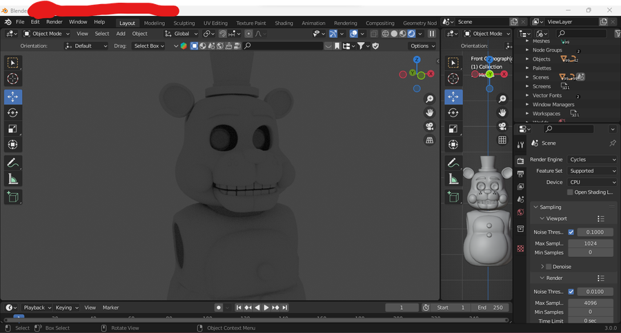
Task: Open the Render Engine Cycles dropdown
Action: [x=592, y=159]
